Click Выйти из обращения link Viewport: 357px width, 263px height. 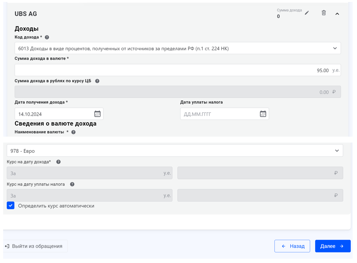[34, 246]
